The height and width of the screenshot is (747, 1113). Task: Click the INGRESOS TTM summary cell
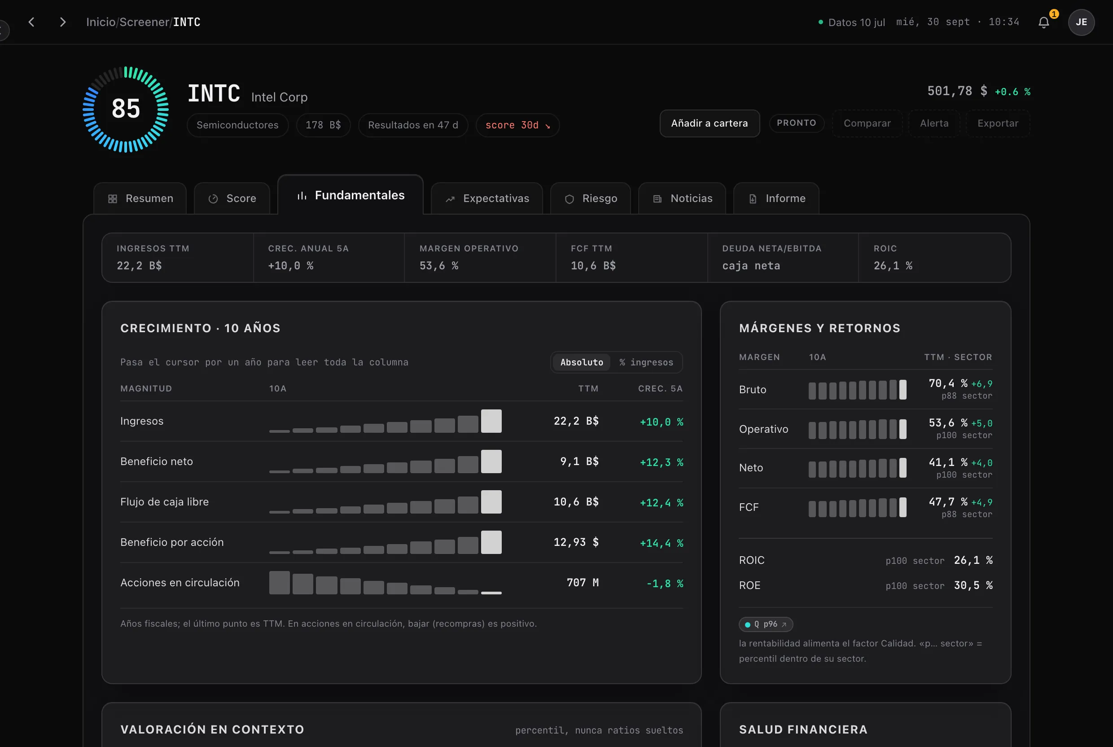178,258
